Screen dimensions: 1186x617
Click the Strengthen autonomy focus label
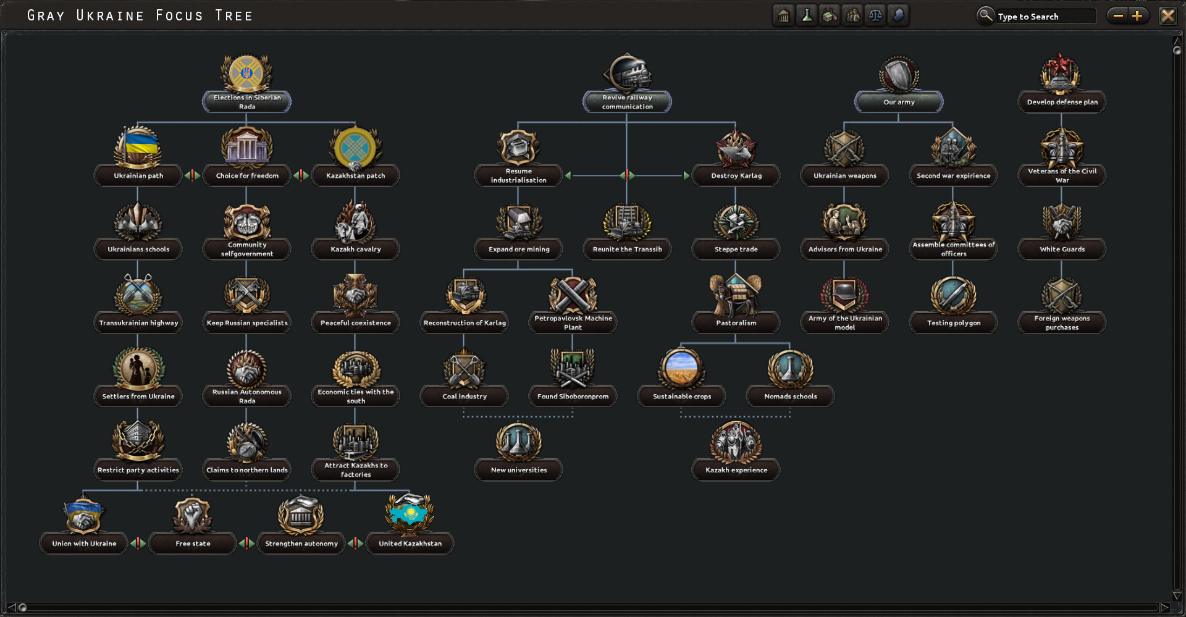pos(301,544)
